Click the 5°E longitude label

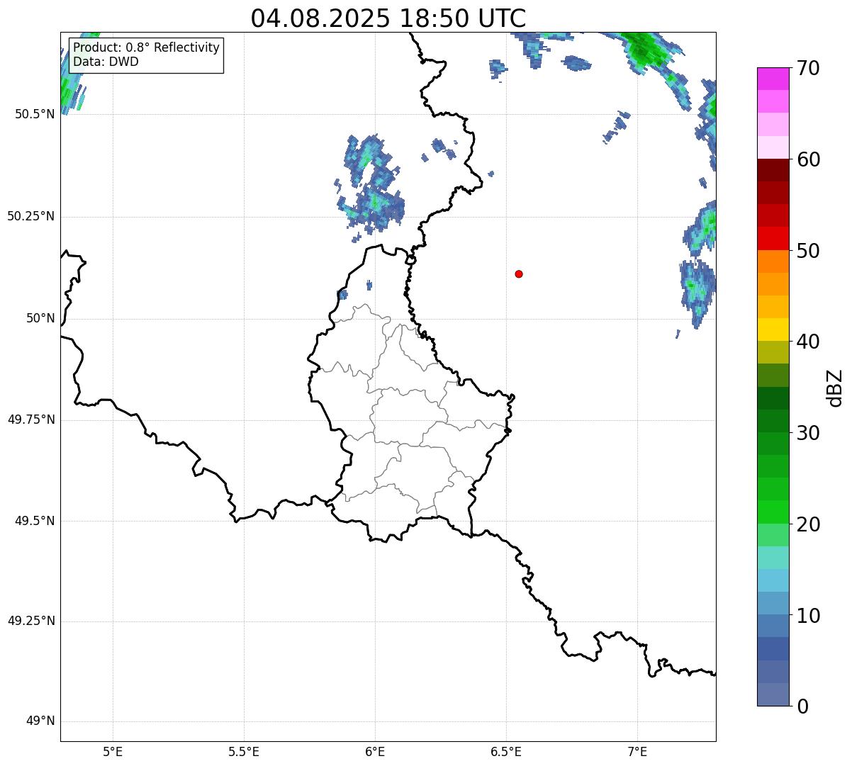point(113,751)
